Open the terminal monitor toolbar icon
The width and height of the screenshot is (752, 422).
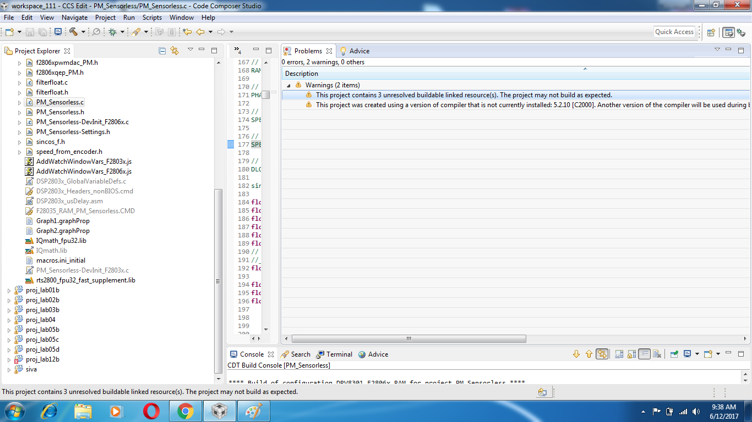tap(58, 32)
